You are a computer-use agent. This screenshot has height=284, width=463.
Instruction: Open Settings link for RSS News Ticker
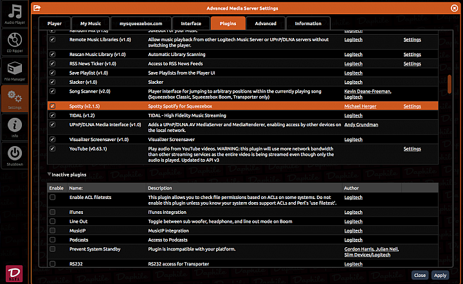click(x=412, y=64)
